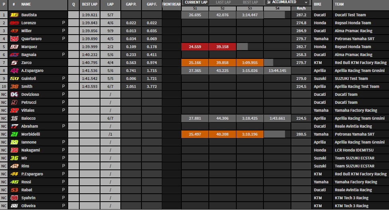Click Lorenzo's pit status P marker
389x210 pixels.
(x=63, y=23)
